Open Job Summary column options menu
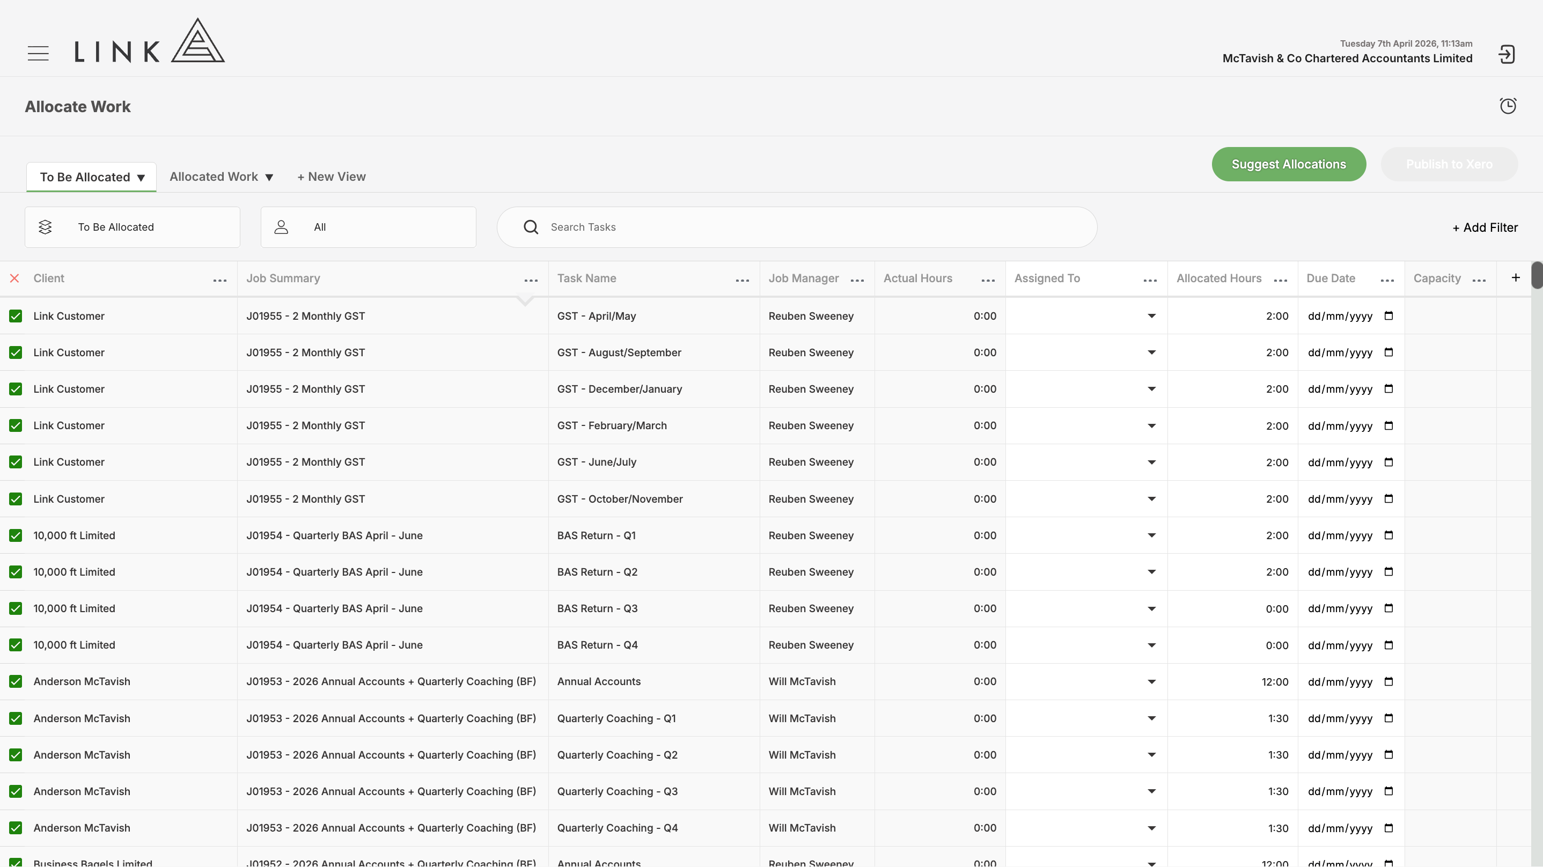Screen dimensions: 1543x867 coord(531,281)
